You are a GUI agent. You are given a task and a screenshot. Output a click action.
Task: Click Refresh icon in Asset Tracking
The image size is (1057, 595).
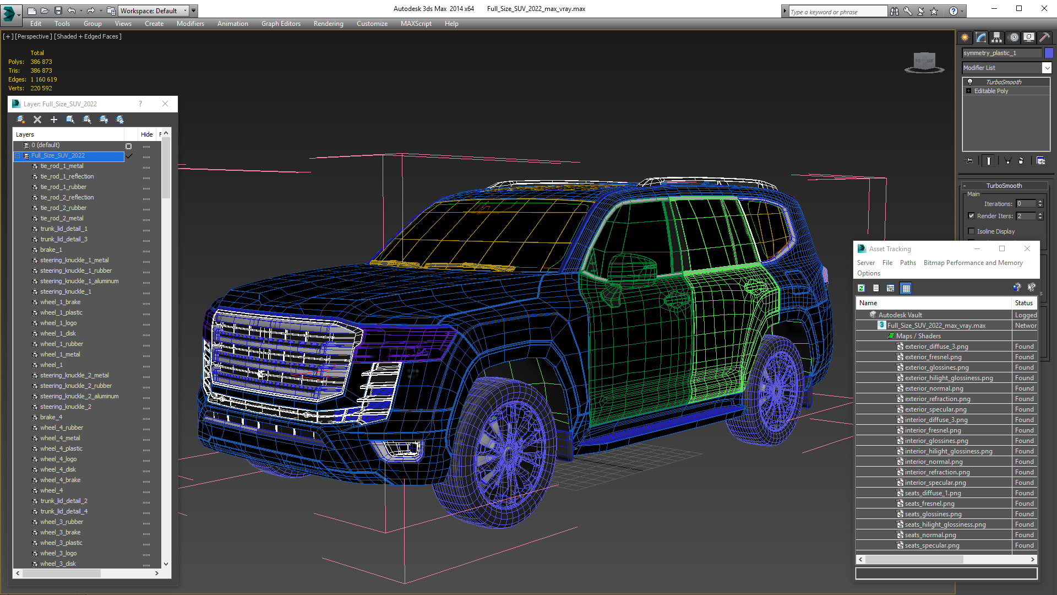[x=861, y=288]
